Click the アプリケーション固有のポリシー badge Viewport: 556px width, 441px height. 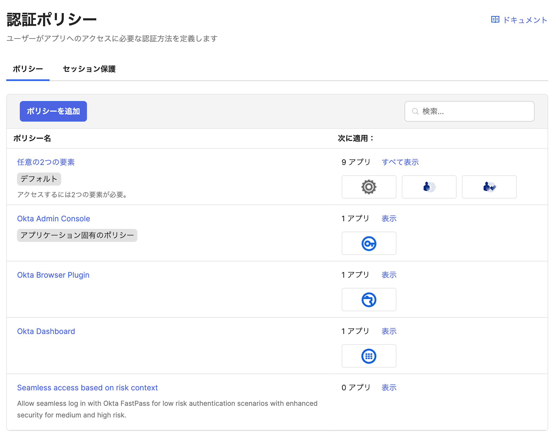[77, 235]
